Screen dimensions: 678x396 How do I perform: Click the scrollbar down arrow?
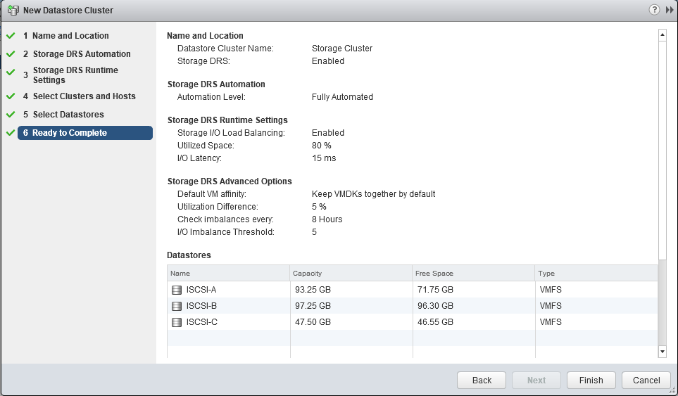(662, 350)
